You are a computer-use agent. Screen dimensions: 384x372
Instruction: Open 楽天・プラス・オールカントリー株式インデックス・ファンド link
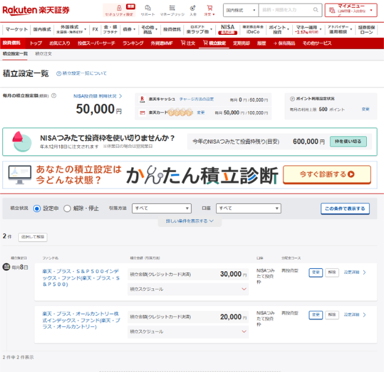(81, 321)
